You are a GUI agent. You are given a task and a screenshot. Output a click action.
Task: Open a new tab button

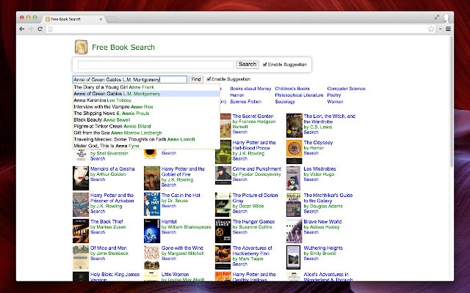point(112,20)
